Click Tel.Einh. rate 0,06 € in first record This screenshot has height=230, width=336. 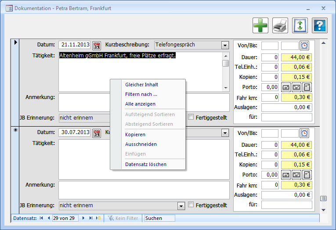click(296, 67)
